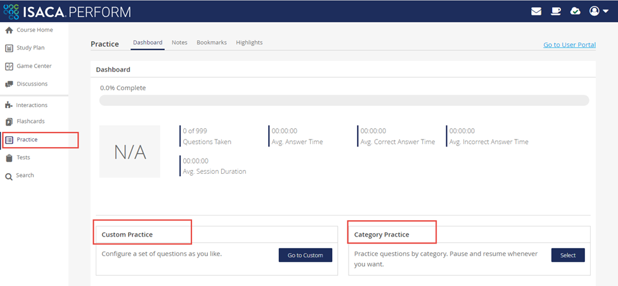Screen dimensions: 618x286
Task: Click the Course Home house icon
Action: tap(9, 30)
